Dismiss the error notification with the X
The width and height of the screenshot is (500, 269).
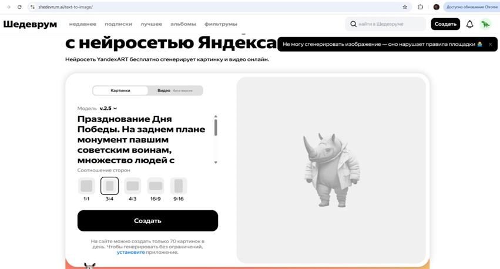tap(490, 44)
